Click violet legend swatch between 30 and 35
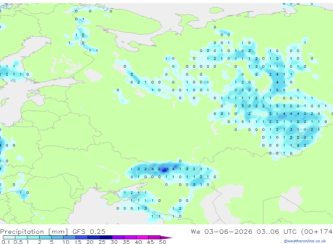The image size is (333, 244). pyautogui.click(x=118, y=237)
